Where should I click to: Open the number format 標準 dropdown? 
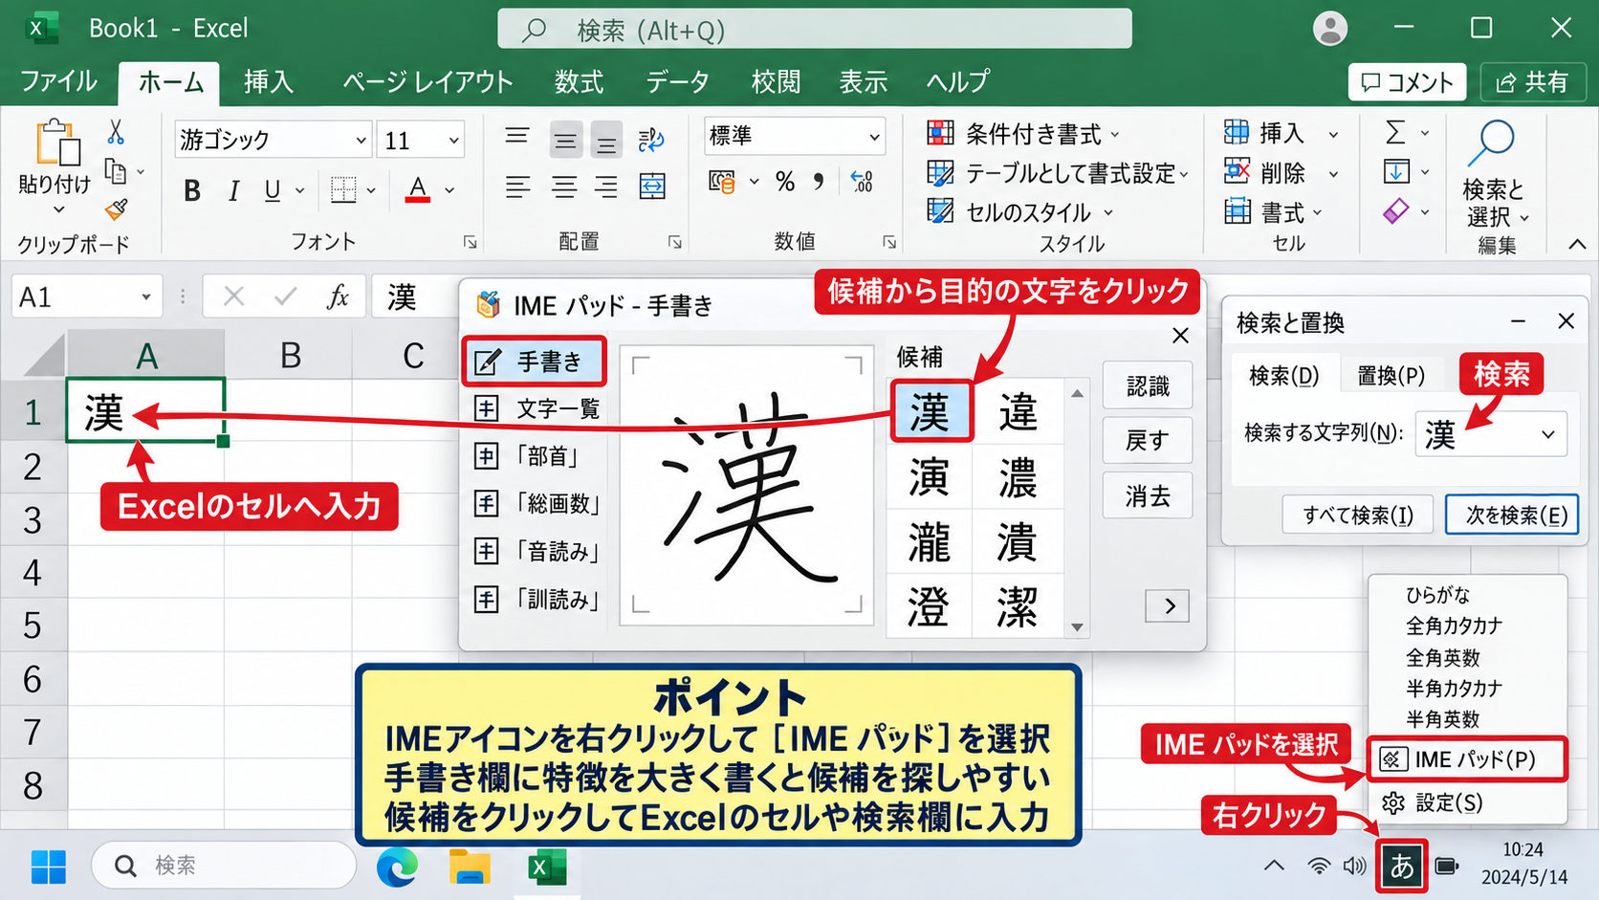click(874, 137)
